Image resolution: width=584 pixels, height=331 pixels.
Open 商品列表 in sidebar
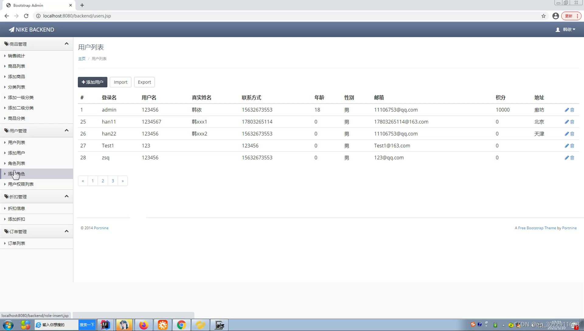click(x=16, y=66)
